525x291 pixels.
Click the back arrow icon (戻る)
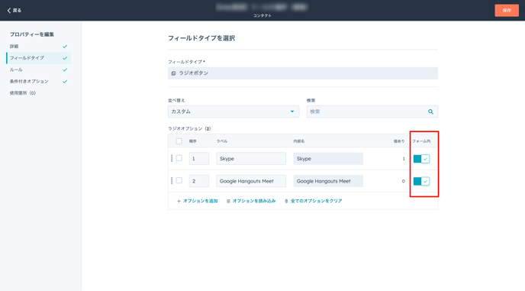coord(9,11)
